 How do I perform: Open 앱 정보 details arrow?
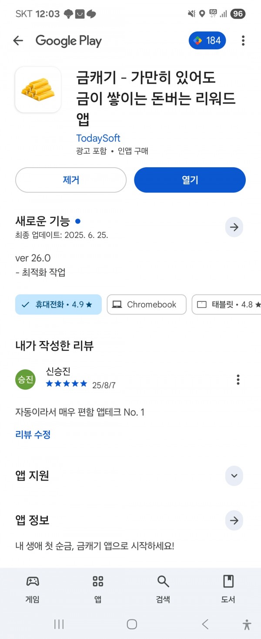[234, 521]
